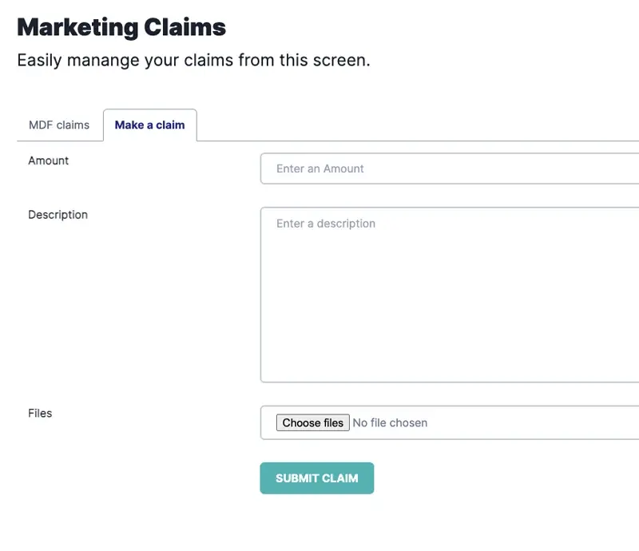
Task: Click the word 'Marketing' in the title
Action: tap(77, 27)
